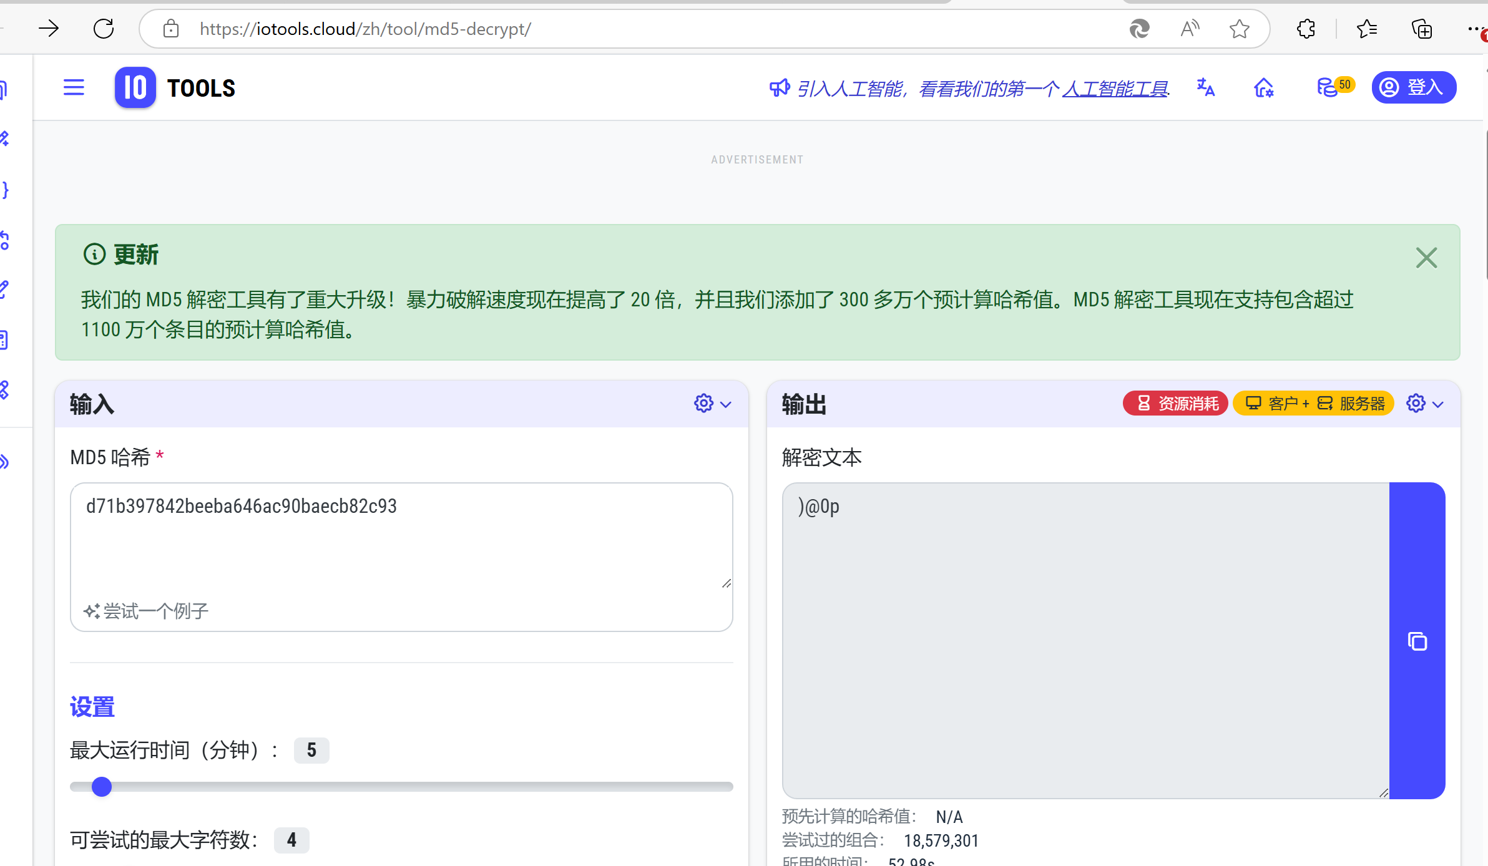This screenshot has width=1488, height=866.
Task: Click into the MD5 hash input field
Action: tap(399, 537)
